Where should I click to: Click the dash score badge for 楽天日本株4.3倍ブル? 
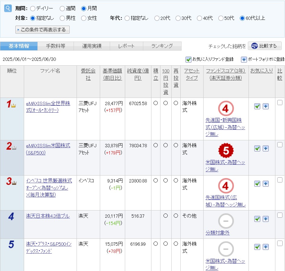[x=226, y=221]
